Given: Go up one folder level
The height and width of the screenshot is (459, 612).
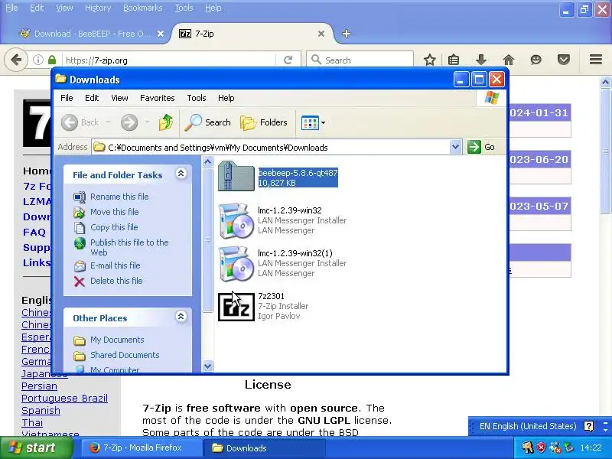Looking at the screenshot, I should click(x=166, y=122).
